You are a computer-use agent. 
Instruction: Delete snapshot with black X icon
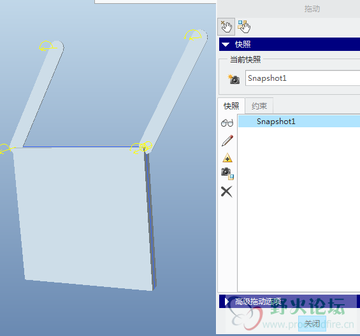click(x=227, y=192)
